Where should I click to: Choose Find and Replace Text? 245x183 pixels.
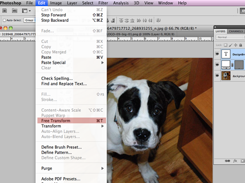[72, 84]
